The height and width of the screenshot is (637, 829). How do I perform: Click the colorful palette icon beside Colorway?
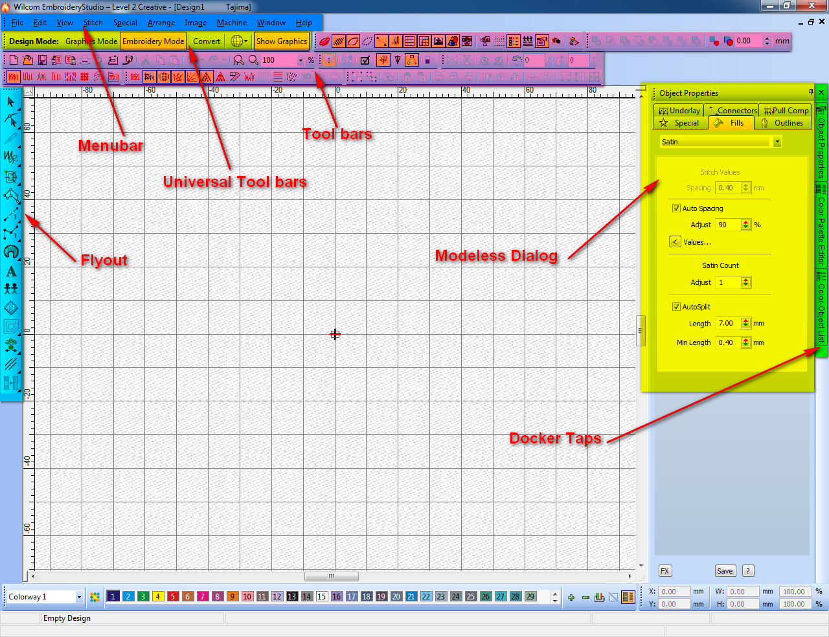pyautogui.click(x=95, y=597)
